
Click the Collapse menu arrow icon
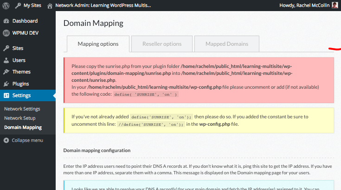tap(6, 141)
